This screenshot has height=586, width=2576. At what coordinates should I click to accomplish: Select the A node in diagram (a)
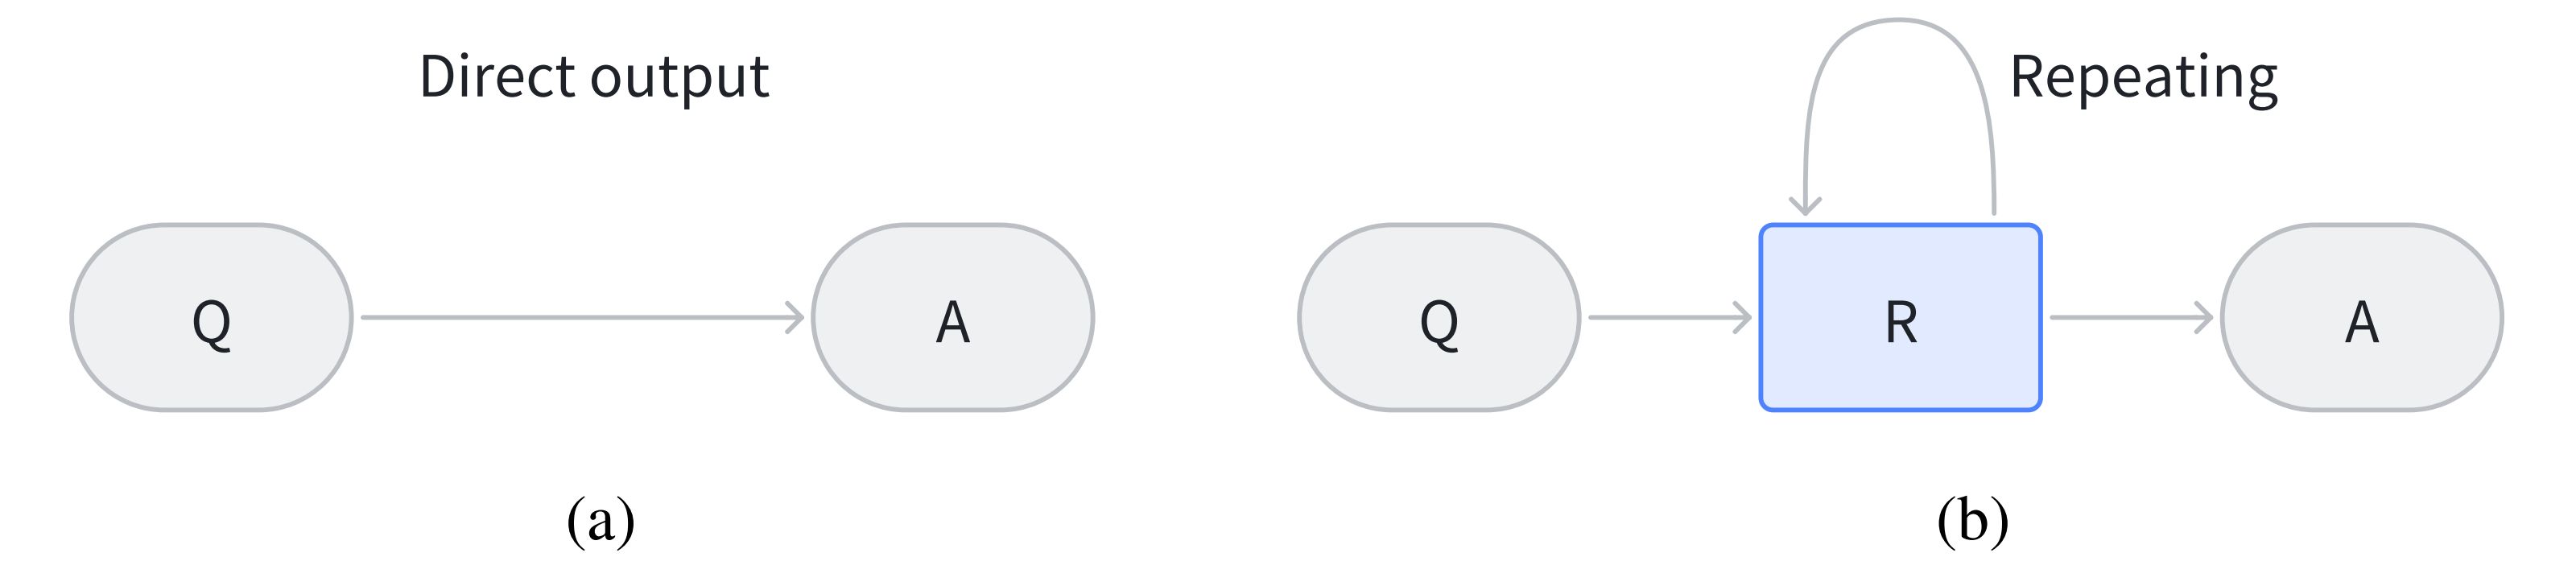[x=953, y=317]
